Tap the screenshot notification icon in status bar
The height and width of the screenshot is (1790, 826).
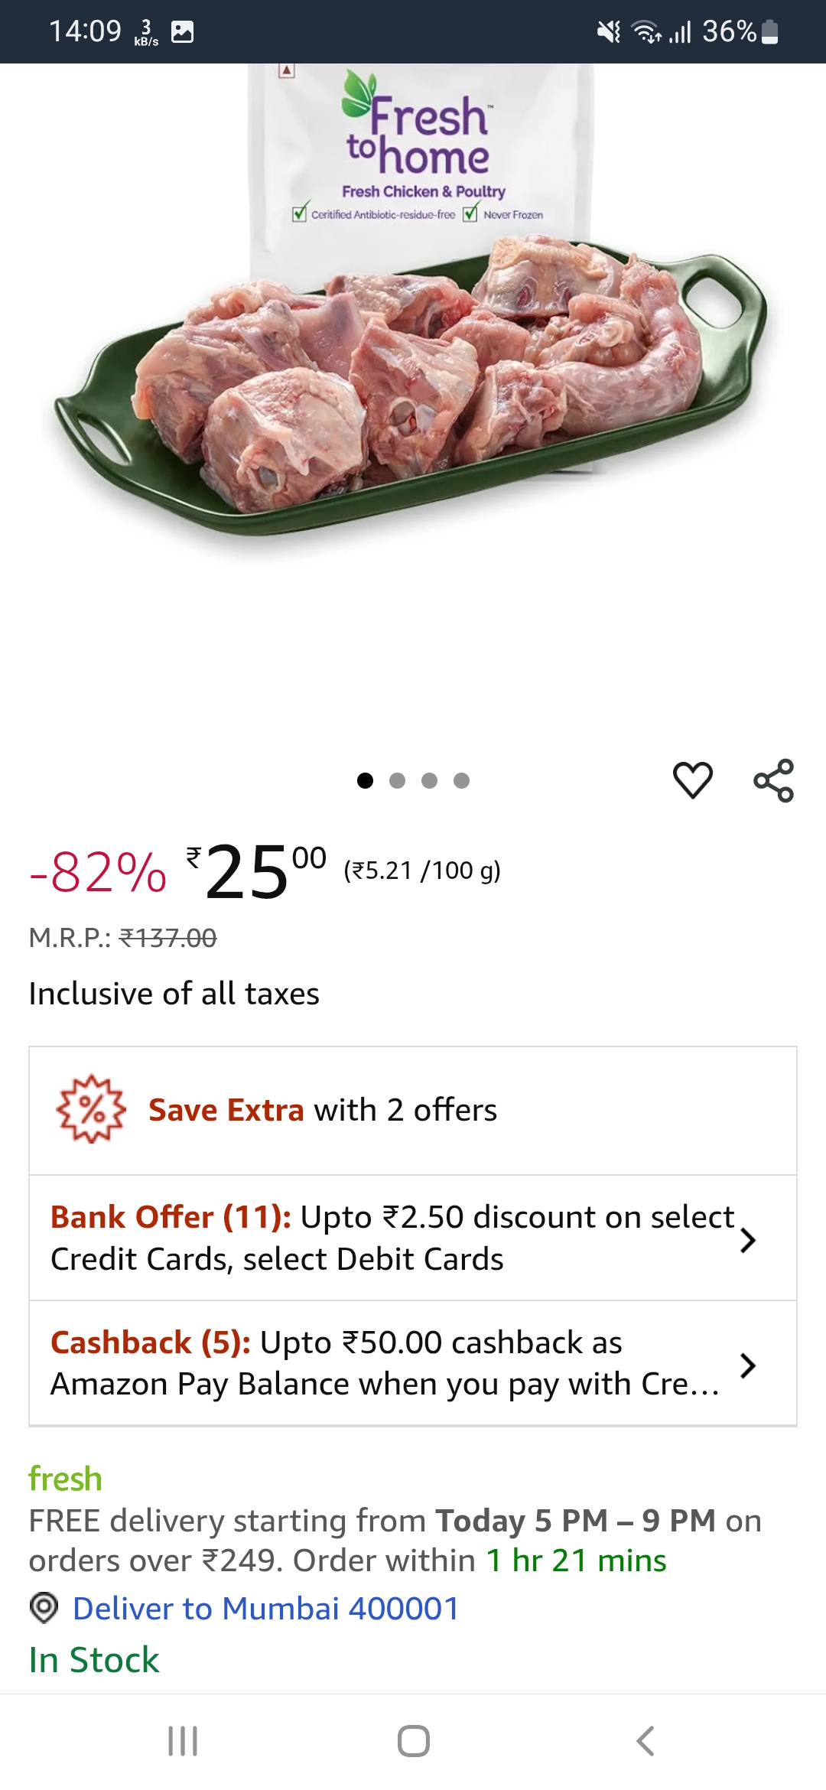point(183,32)
